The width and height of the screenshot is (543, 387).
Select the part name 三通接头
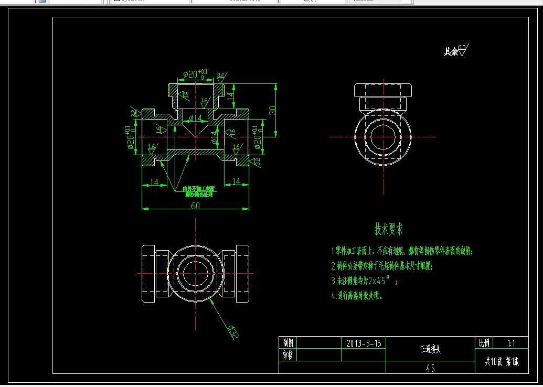(430, 349)
